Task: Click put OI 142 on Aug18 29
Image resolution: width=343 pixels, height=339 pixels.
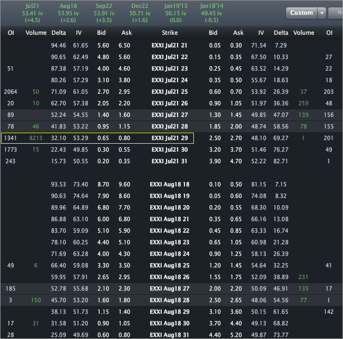Action: [329, 312]
